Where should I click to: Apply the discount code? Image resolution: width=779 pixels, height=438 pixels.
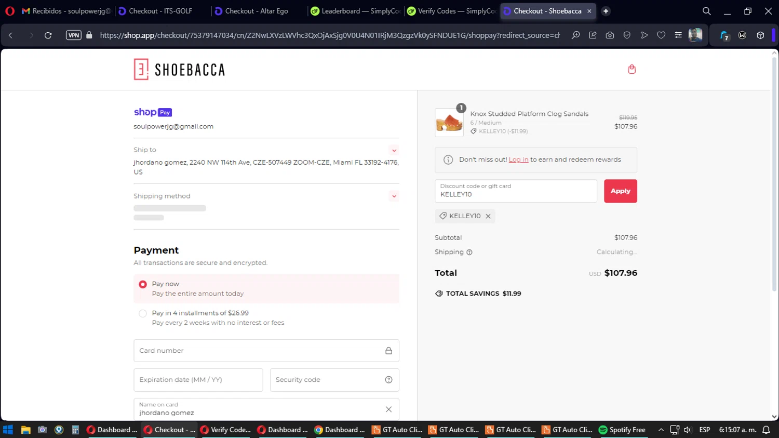620,191
